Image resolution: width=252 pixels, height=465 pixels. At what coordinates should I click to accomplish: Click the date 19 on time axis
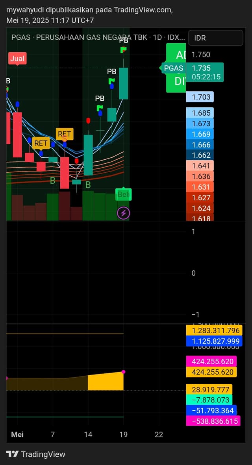(124, 434)
